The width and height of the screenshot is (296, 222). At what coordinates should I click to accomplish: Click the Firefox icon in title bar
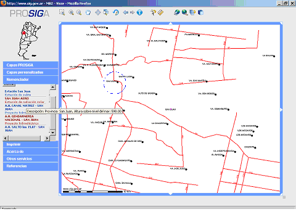coord(3,3)
